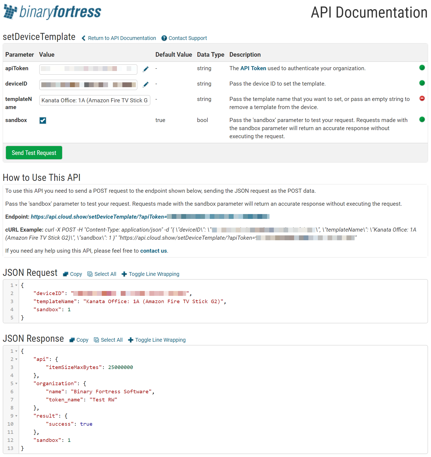Click the red status icon for templateName
Image resolution: width=431 pixels, height=457 pixels.
click(422, 99)
